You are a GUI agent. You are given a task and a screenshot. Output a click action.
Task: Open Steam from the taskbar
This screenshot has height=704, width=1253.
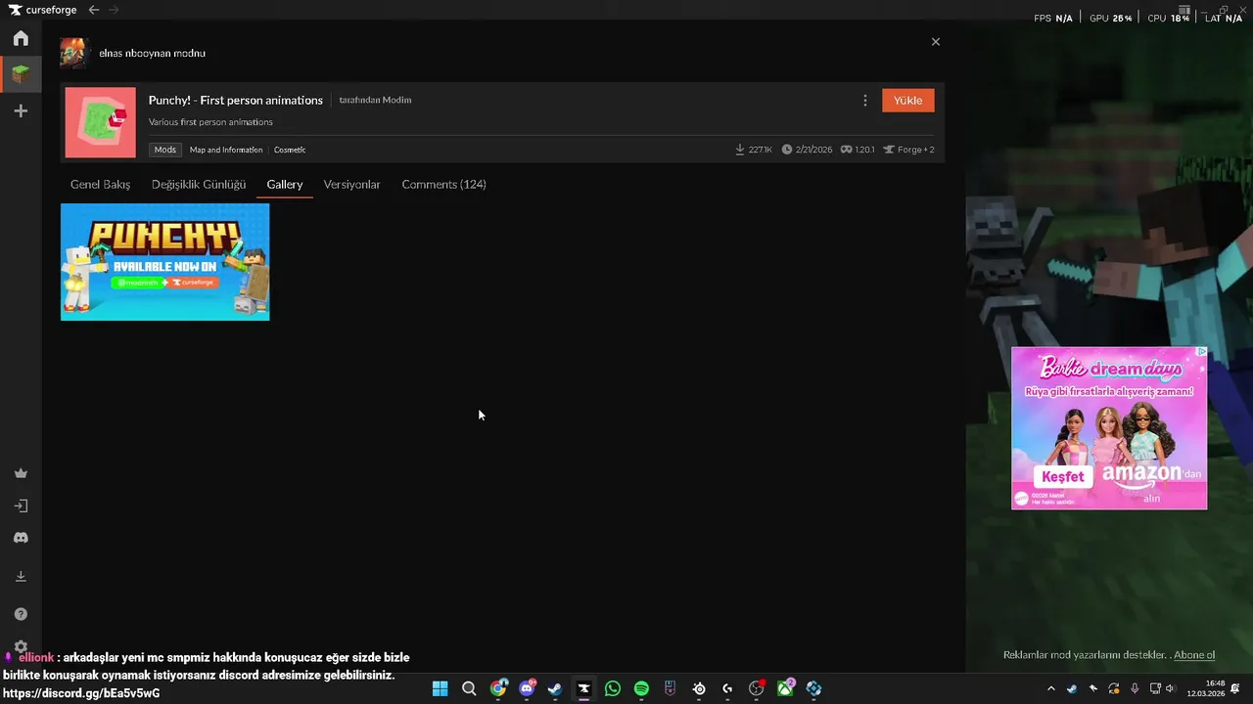click(555, 688)
